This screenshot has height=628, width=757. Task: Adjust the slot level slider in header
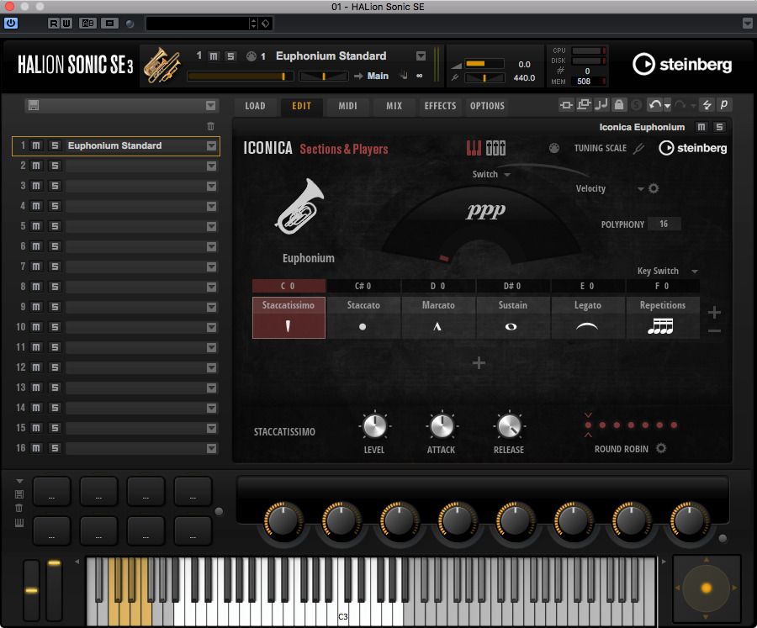(x=240, y=77)
